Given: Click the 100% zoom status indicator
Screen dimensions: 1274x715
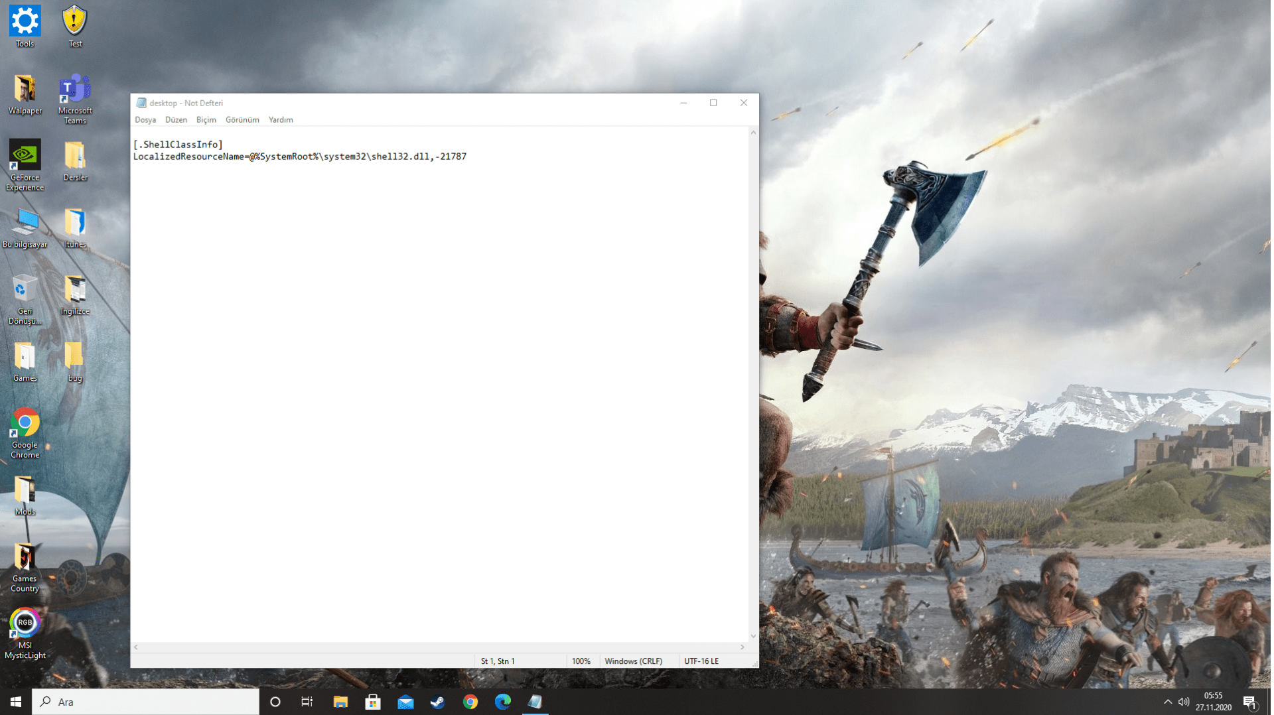Looking at the screenshot, I should (581, 661).
